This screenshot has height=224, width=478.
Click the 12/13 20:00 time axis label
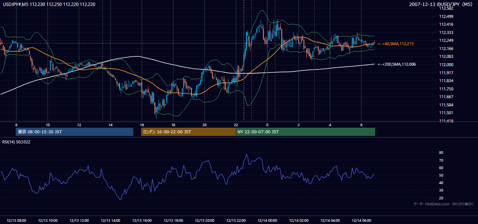click(x=205, y=221)
